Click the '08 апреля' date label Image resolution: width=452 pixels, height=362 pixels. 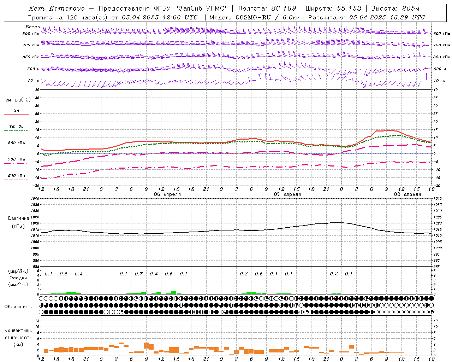point(408,194)
